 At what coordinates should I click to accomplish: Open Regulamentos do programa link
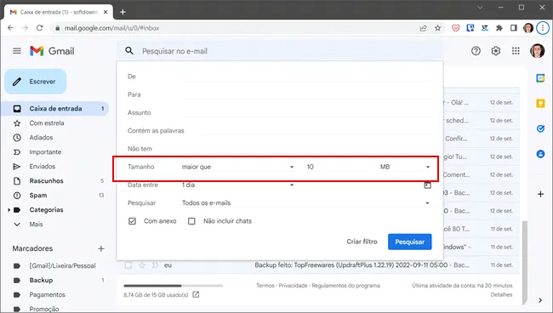click(x=345, y=286)
